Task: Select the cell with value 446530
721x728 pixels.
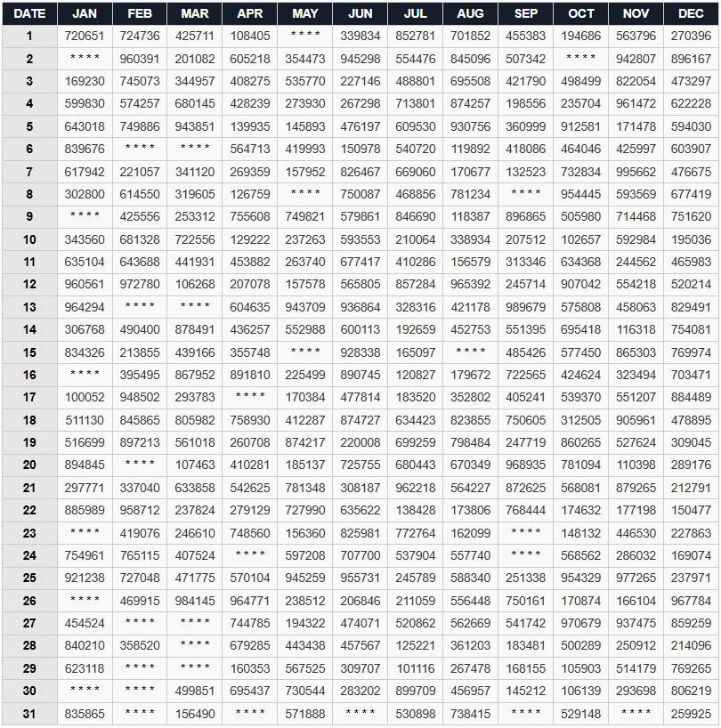Action: click(636, 533)
